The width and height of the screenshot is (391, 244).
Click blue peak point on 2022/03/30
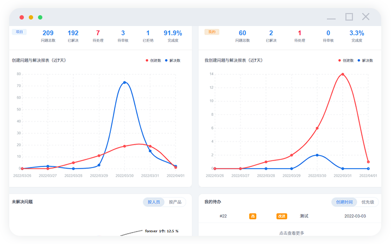point(124,82)
